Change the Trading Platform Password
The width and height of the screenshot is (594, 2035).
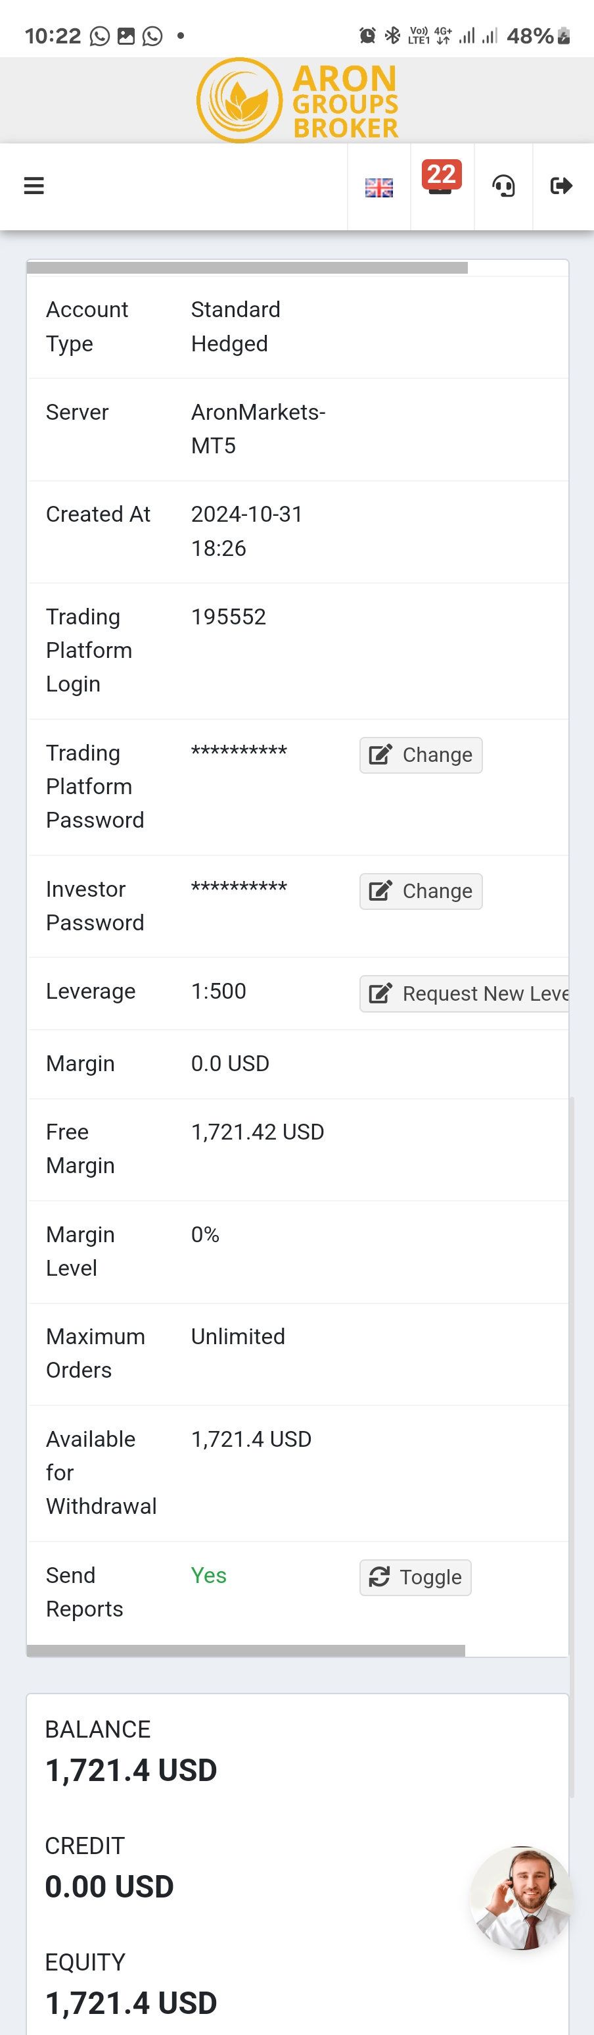[421, 755]
